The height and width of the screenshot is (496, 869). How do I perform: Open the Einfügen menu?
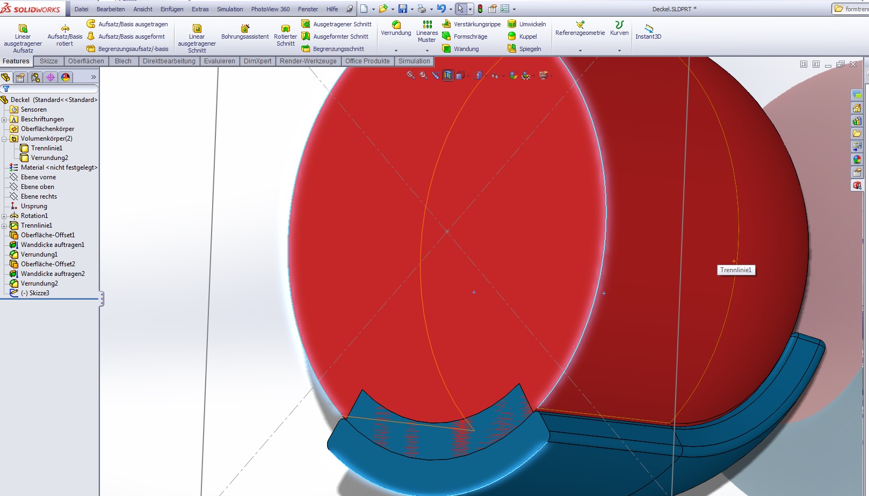pos(171,9)
